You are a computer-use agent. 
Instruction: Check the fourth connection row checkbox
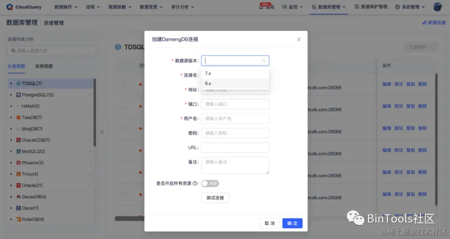[125, 150]
